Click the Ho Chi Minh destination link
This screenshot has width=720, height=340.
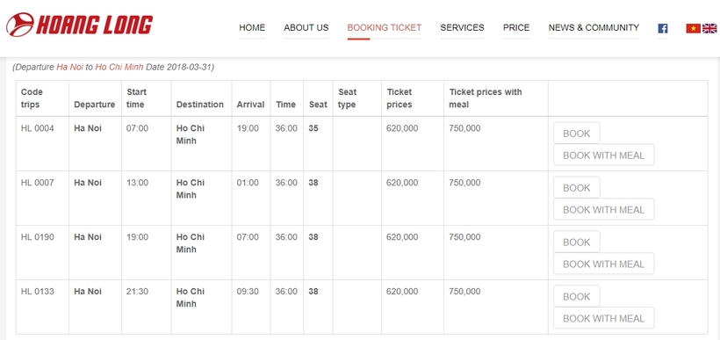pyautogui.click(x=119, y=67)
